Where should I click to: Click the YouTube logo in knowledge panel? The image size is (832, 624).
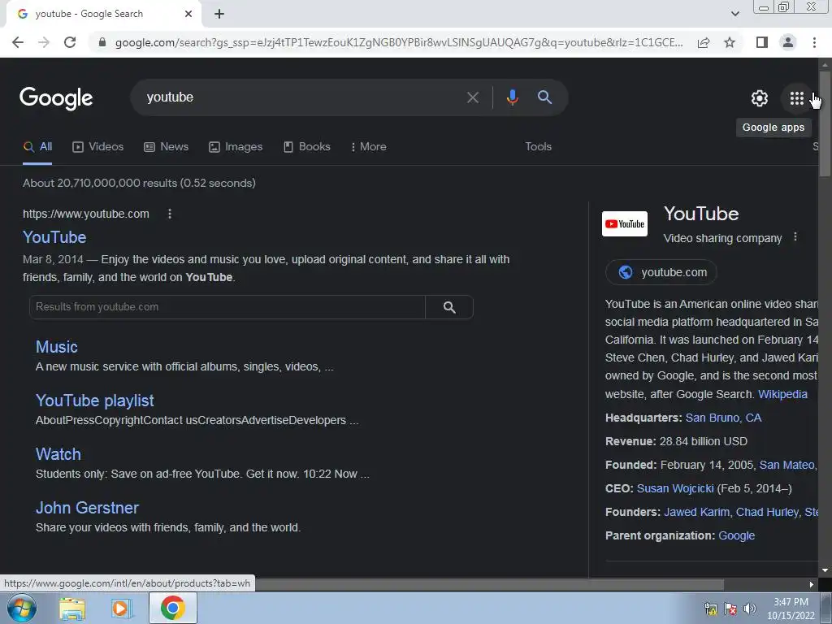(x=625, y=224)
